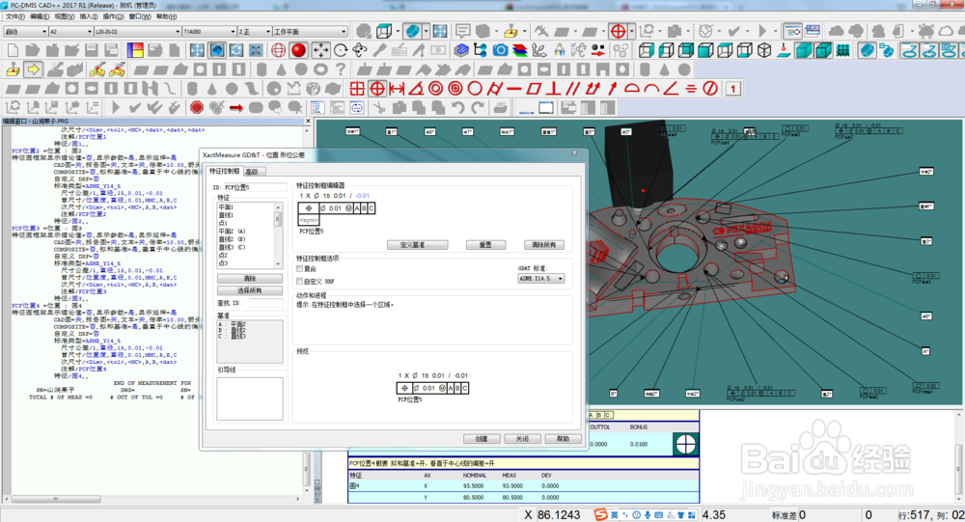Click the 定义基准... button

[x=417, y=245]
